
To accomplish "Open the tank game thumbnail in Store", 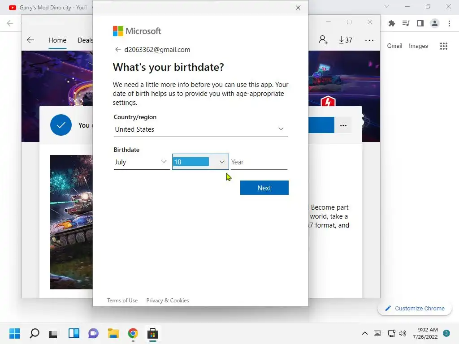I will pos(71,222).
